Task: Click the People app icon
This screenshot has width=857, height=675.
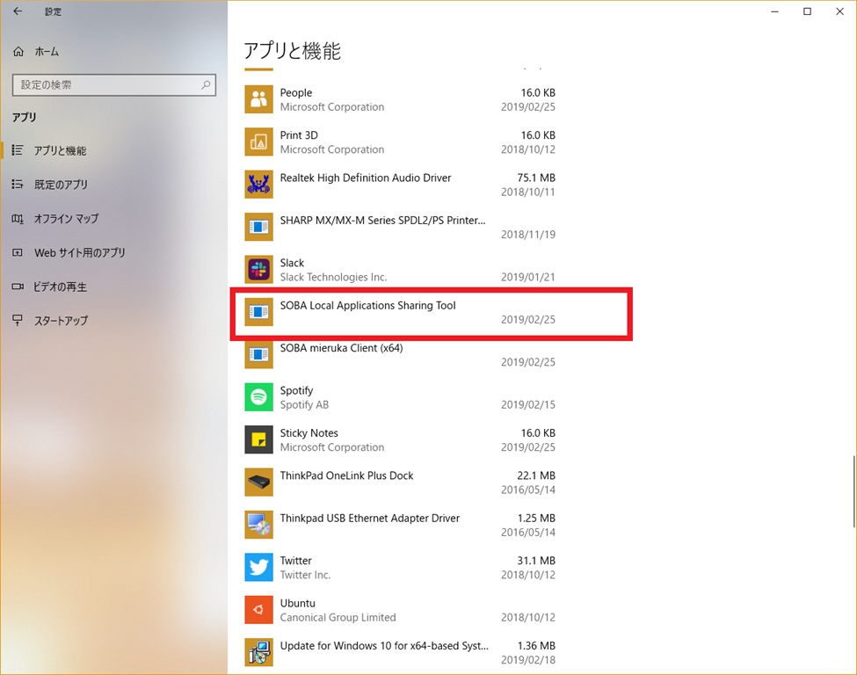Action: point(258,99)
